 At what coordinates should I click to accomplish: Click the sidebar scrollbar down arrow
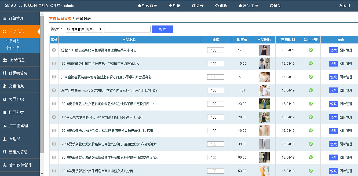coord(42,174)
